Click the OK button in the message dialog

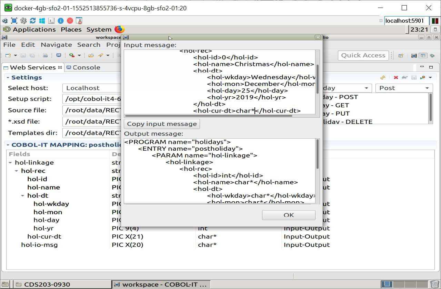pyautogui.click(x=289, y=215)
